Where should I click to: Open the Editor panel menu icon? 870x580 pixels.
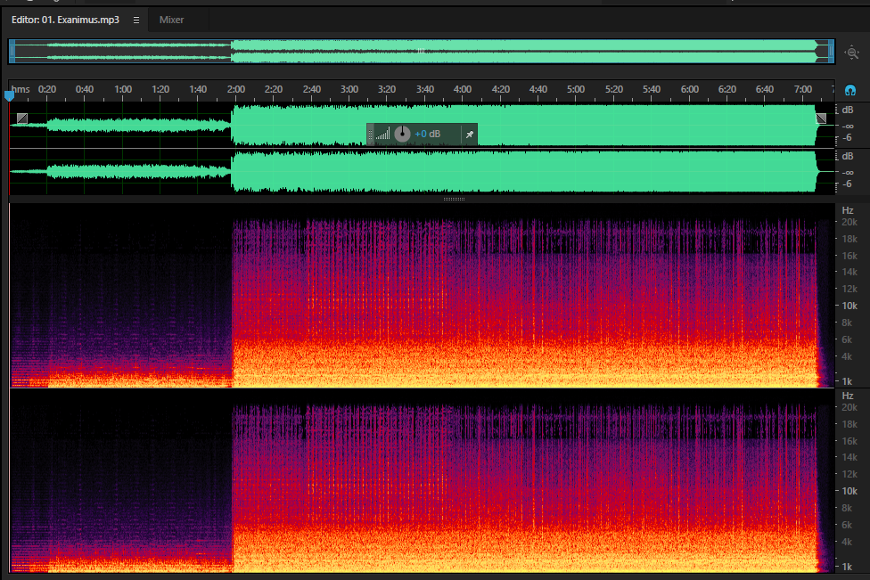pyautogui.click(x=135, y=20)
